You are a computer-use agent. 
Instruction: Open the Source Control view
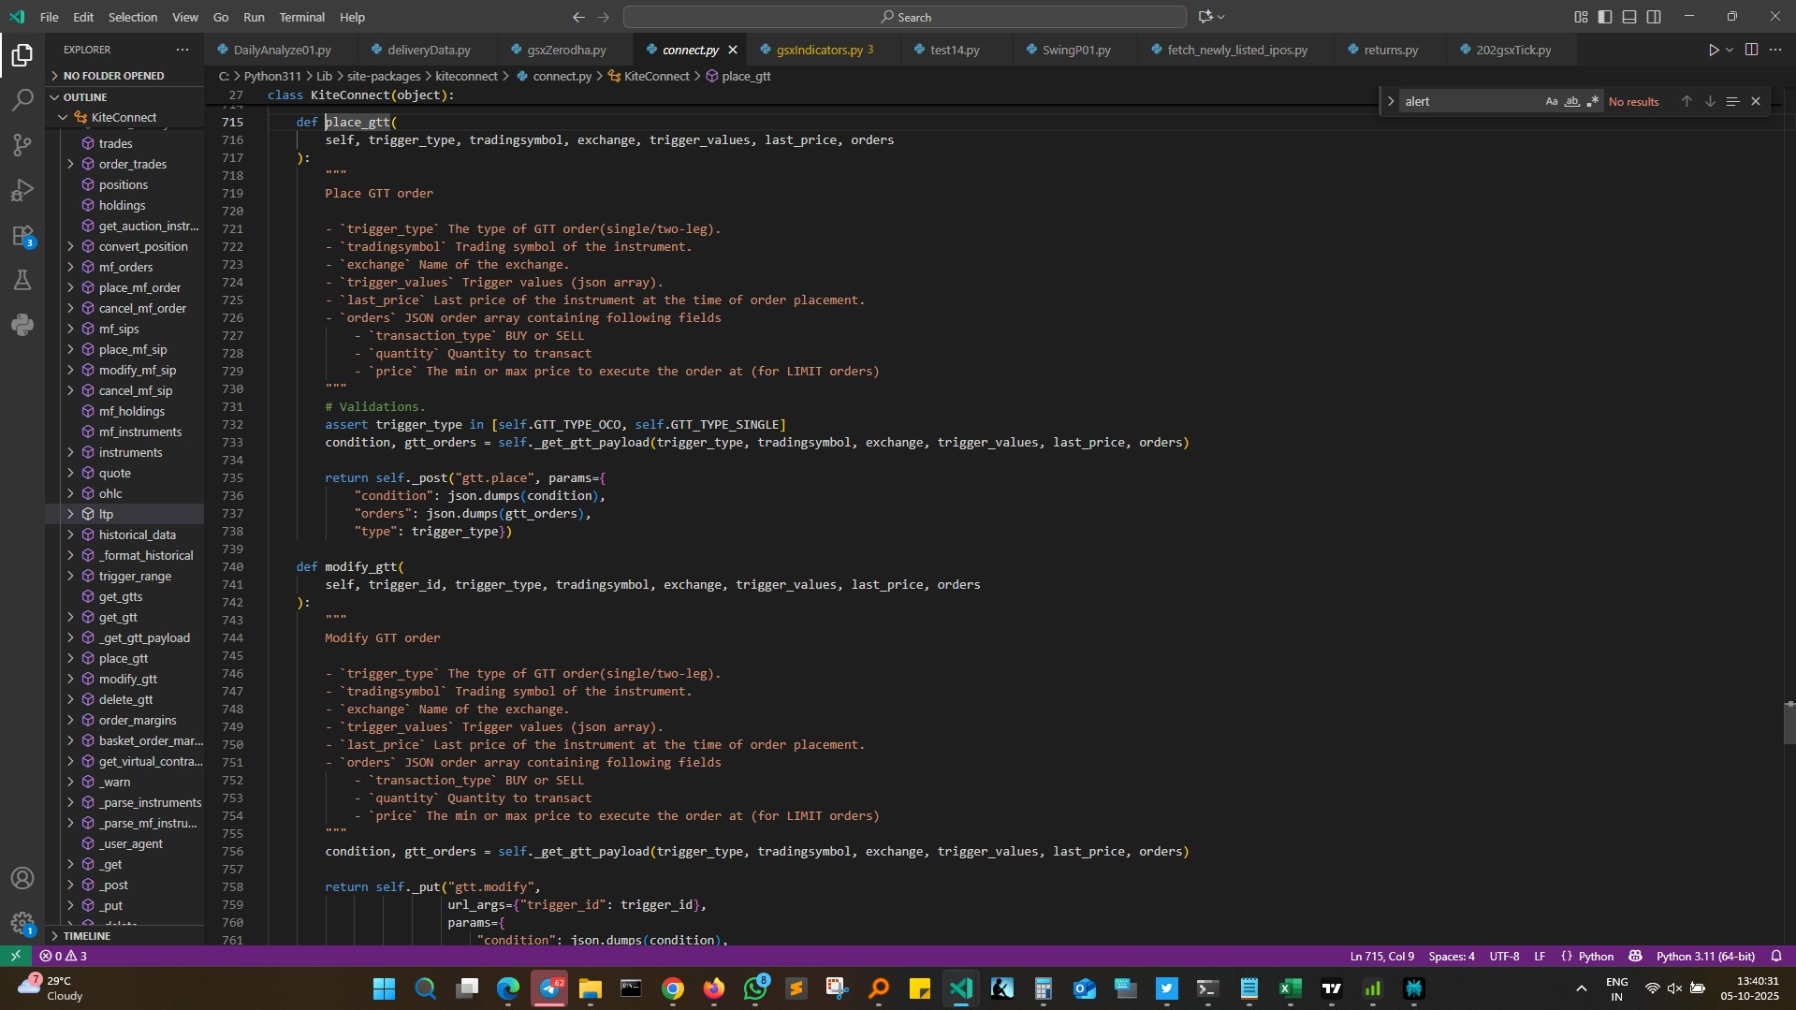(x=22, y=144)
